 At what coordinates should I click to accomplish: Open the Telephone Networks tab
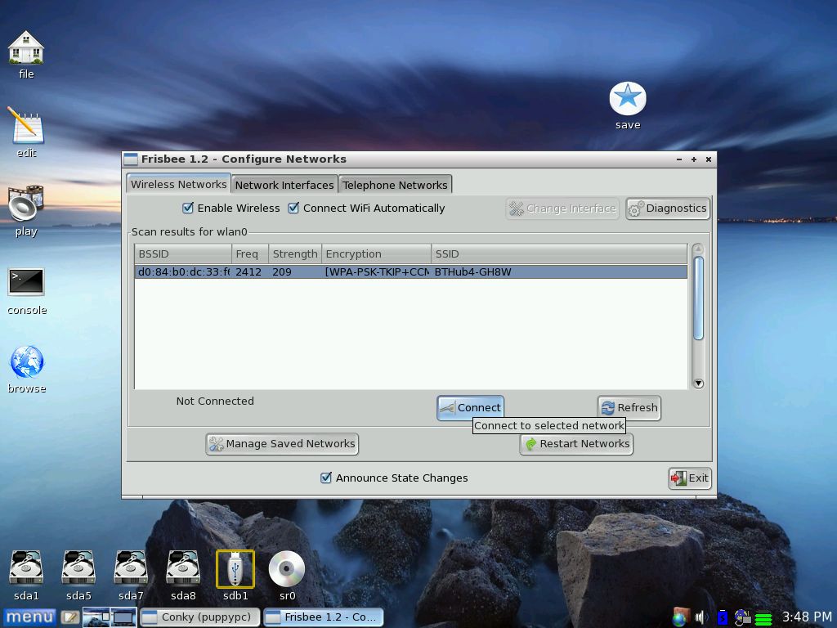click(x=395, y=185)
